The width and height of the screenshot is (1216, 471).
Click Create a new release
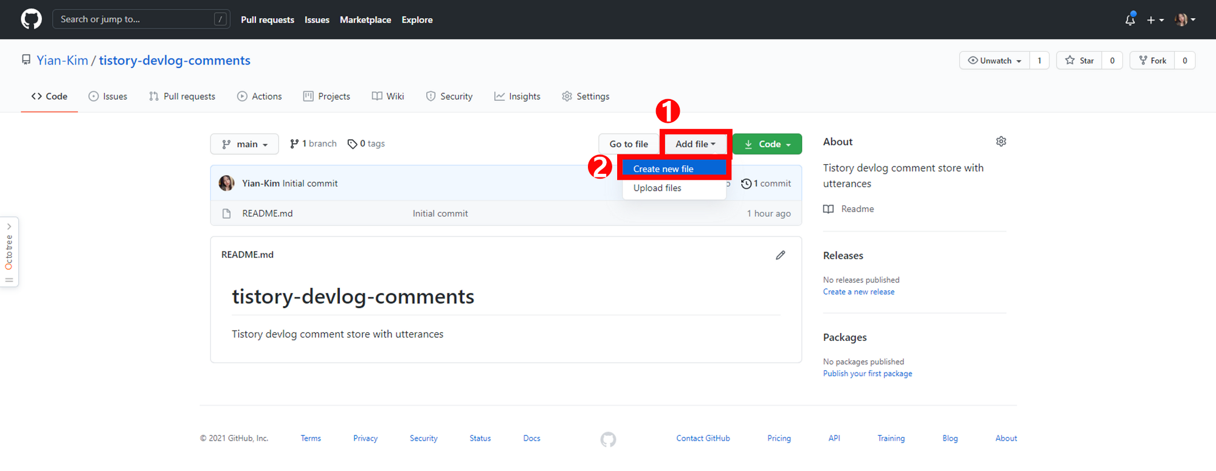point(859,292)
